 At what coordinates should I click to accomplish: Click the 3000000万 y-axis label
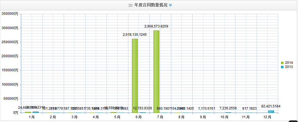coord(10,28)
